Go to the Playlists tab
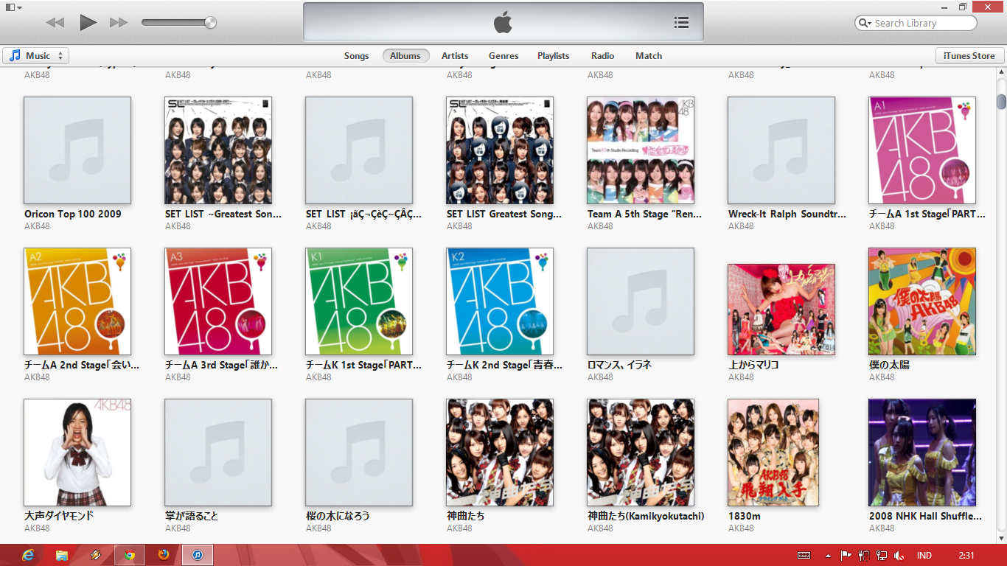Screen dimensions: 1007x566 pos(553,55)
